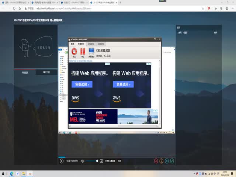The width and height of the screenshot is (236, 177).
Task: Pause recording with oCam pause button
Action: (83, 52)
